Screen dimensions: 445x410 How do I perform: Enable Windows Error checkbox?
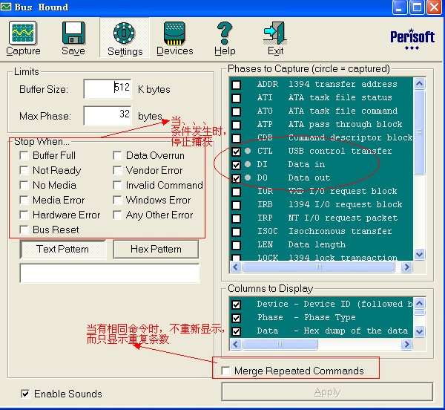[117, 200]
